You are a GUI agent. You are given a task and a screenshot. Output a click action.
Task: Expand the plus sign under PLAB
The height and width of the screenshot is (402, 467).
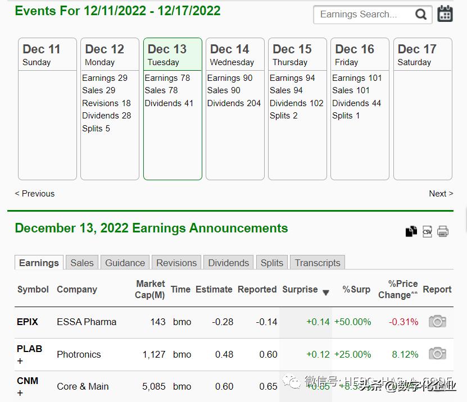(x=20, y=362)
